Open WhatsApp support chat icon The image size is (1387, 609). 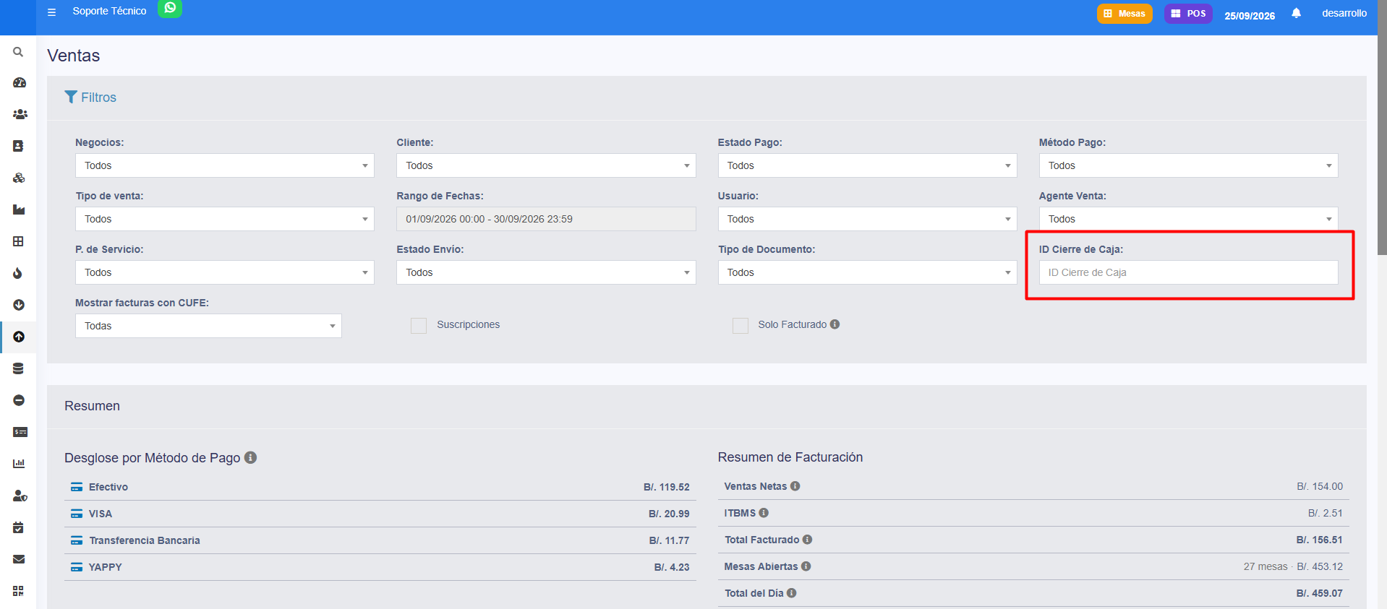170,9
